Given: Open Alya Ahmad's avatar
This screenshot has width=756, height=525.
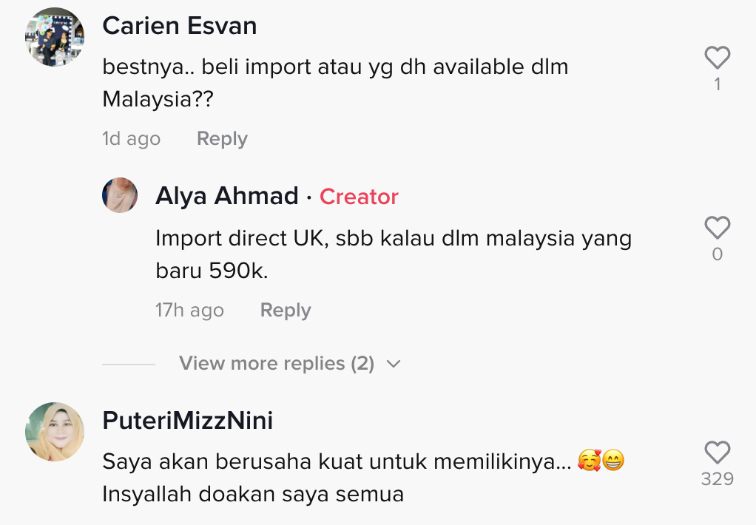Looking at the screenshot, I should 120,195.
